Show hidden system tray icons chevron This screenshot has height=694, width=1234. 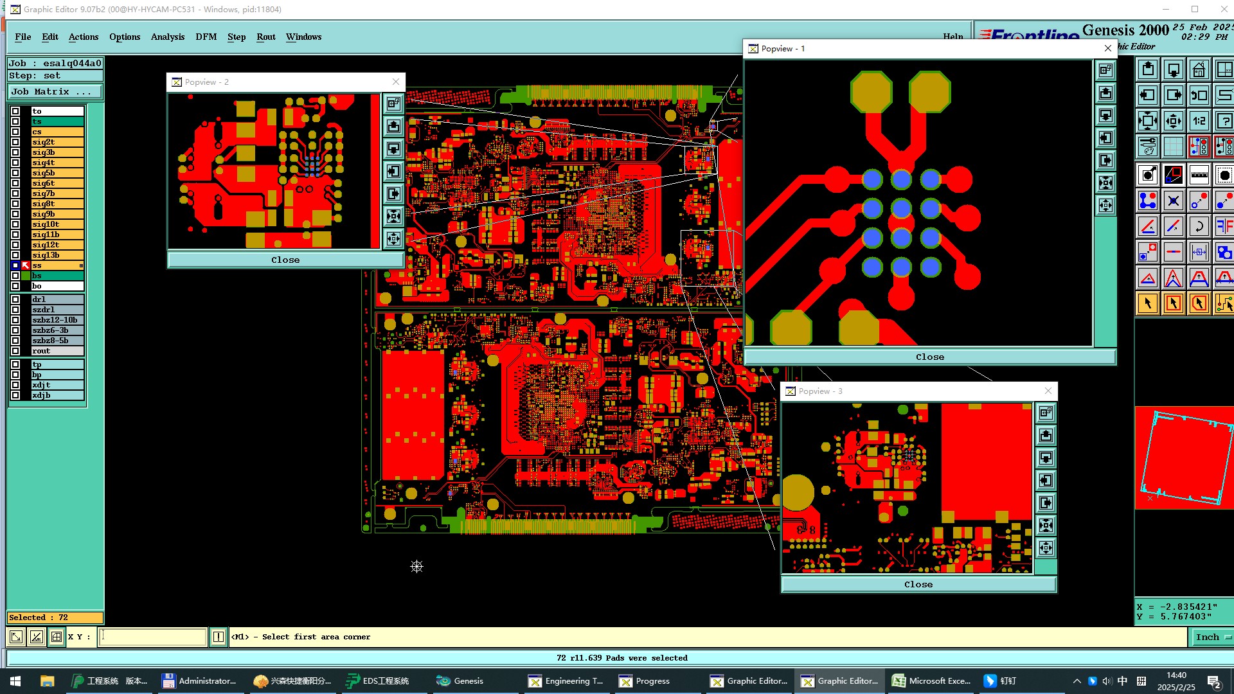tap(1077, 681)
